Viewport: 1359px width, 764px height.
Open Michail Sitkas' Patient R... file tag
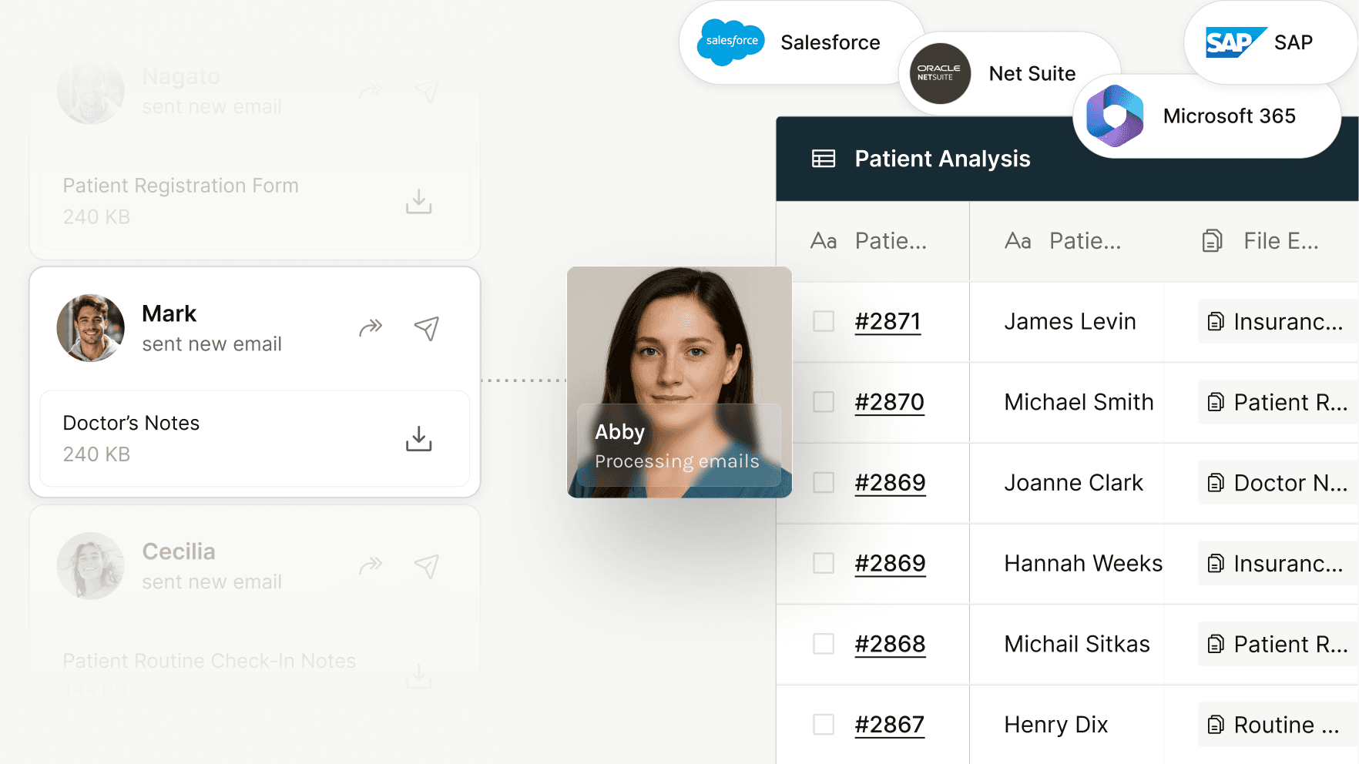coord(1277,644)
